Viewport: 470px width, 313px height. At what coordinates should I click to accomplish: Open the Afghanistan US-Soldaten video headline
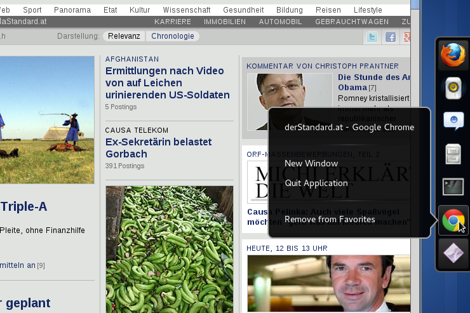click(x=168, y=83)
